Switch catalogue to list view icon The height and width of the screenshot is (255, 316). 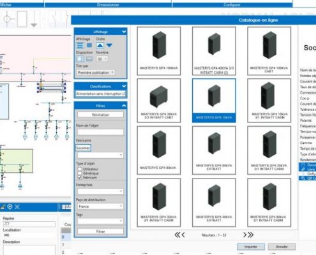tap(89, 45)
